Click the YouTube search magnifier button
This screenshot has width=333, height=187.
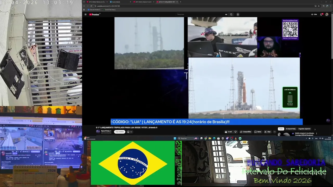(x=231, y=15)
